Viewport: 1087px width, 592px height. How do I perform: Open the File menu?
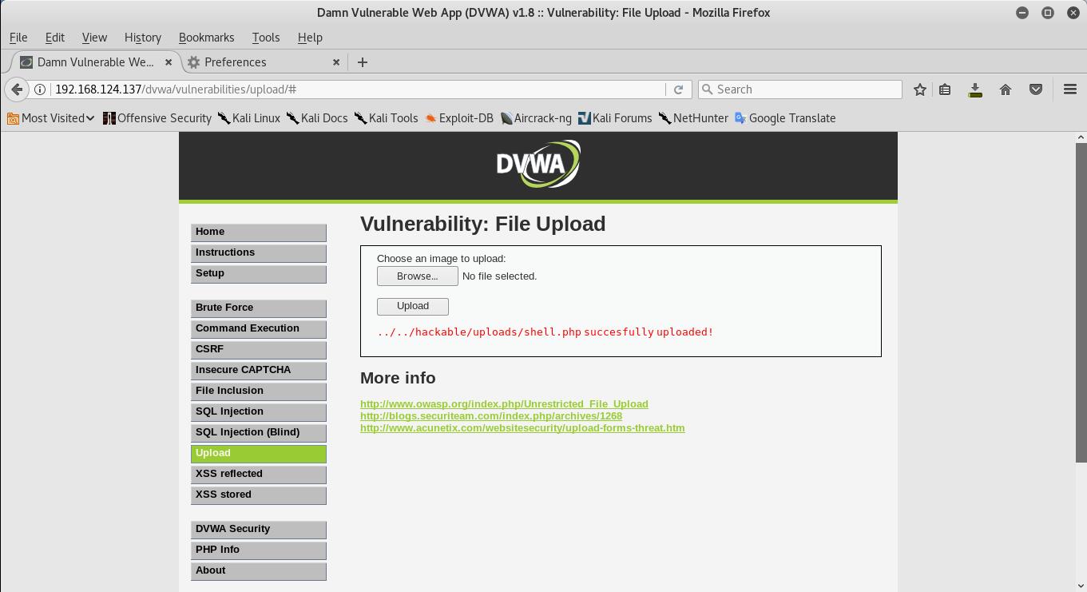click(18, 38)
